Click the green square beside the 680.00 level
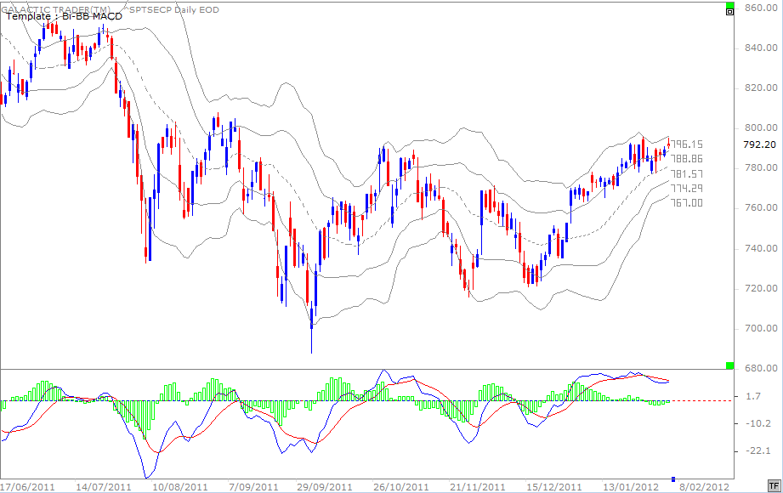Screen dimensions: 783x493 click(729, 365)
